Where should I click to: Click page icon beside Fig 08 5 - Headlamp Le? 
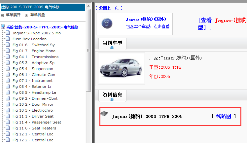(x=8, y=92)
